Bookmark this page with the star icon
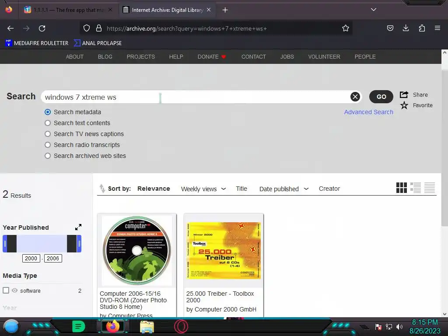This screenshot has width=448, height=336. pyautogui.click(x=346, y=28)
